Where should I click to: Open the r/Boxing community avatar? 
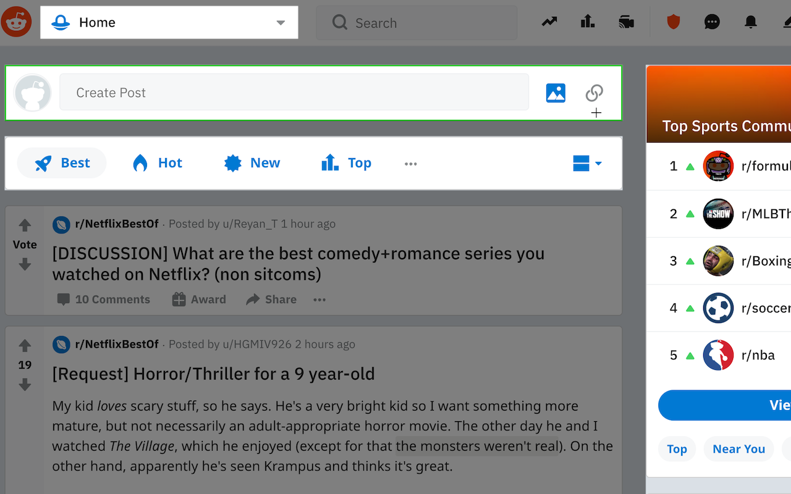(x=718, y=261)
